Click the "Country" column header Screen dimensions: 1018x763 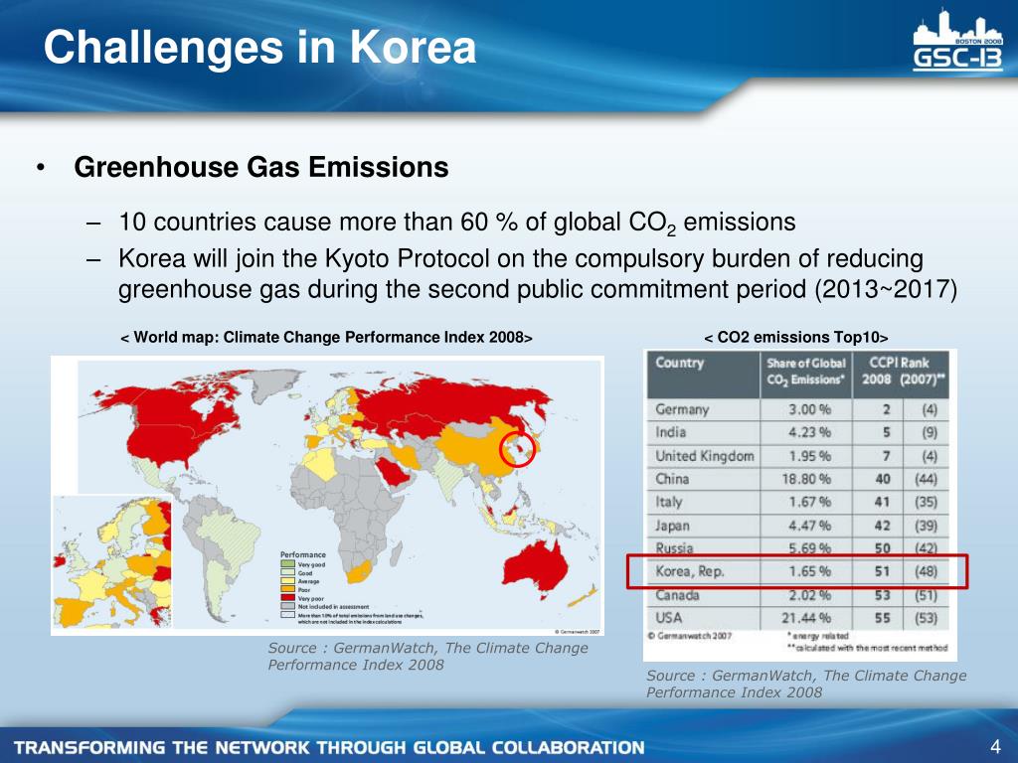[679, 363]
